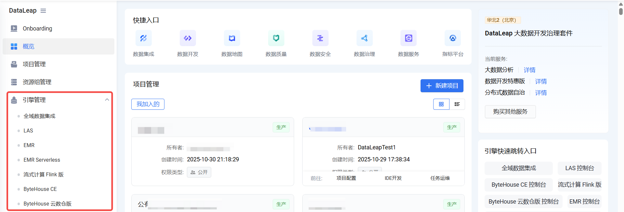Toggle the 我加入的 filter
Screen dimensions: 624x212
[148, 104]
